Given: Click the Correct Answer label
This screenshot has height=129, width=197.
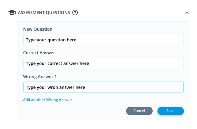Looking at the screenshot, I should pyautogui.click(x=39, y=53).
